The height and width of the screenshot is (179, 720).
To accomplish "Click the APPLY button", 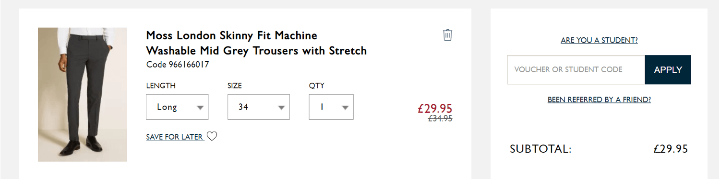I will coord(668,70).
